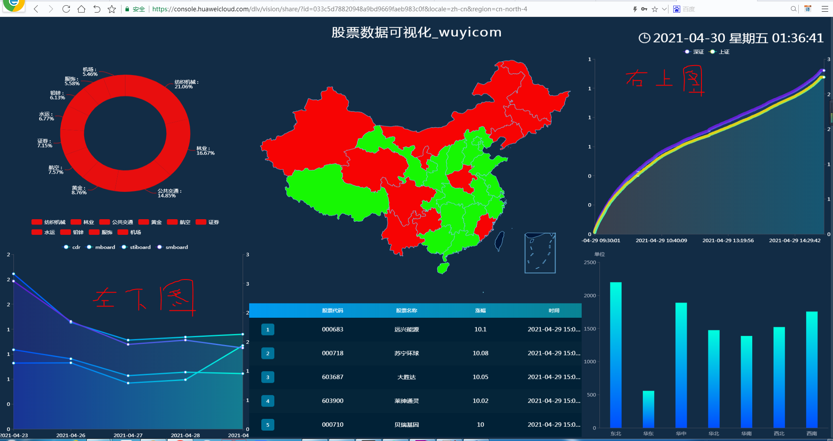Click Hainan island on the China map
Viewport: 833px width, 441px height.
coord(443,268)
